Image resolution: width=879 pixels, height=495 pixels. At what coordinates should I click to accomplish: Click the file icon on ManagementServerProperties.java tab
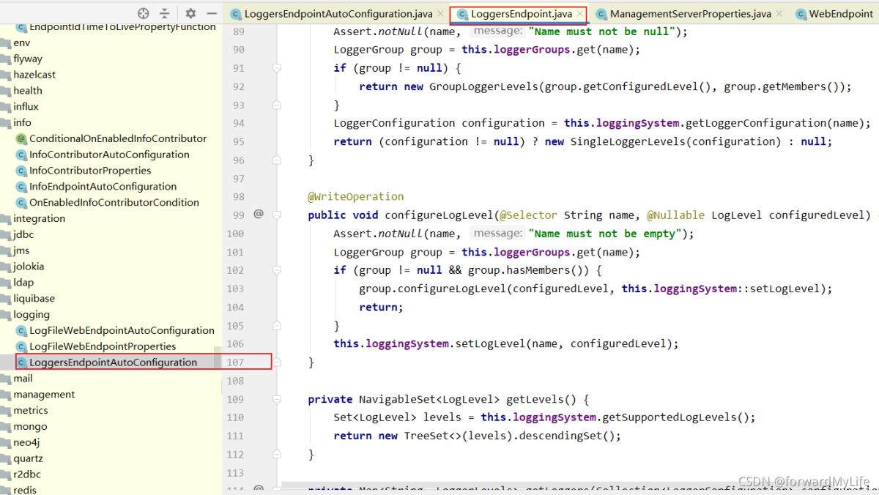point(601,14)
